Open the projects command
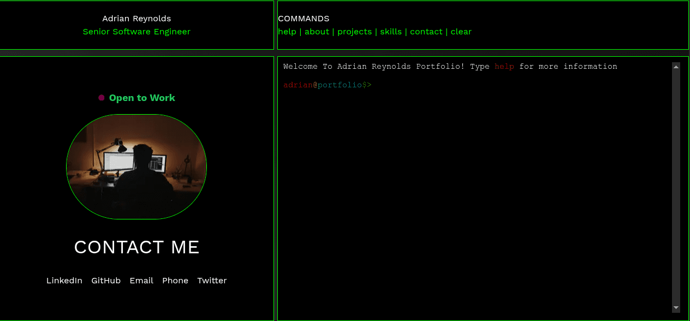This screenshot has width=690, height=321. point(354,32)
